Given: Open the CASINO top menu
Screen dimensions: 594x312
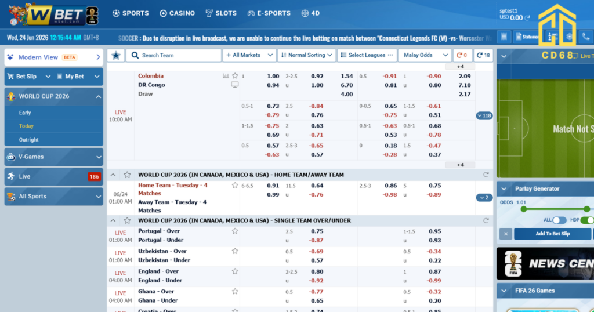Looking at the screenshot, I should point(178,13).
